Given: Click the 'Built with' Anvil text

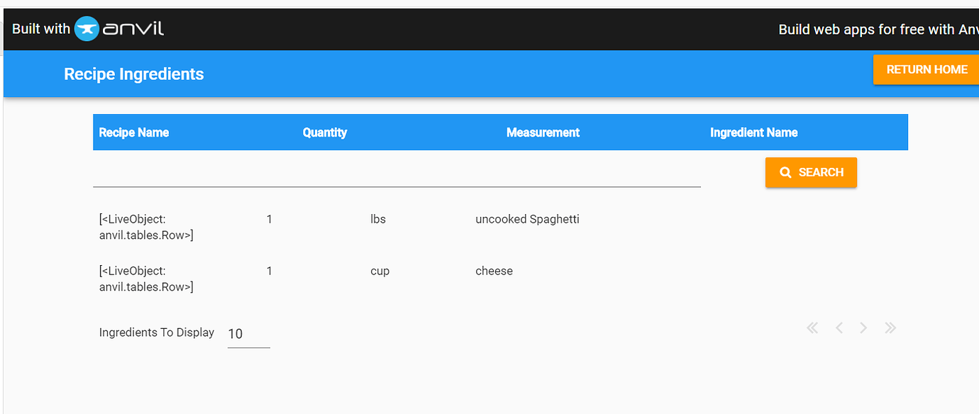Looking at the screenshot, I should coord(41,29).
